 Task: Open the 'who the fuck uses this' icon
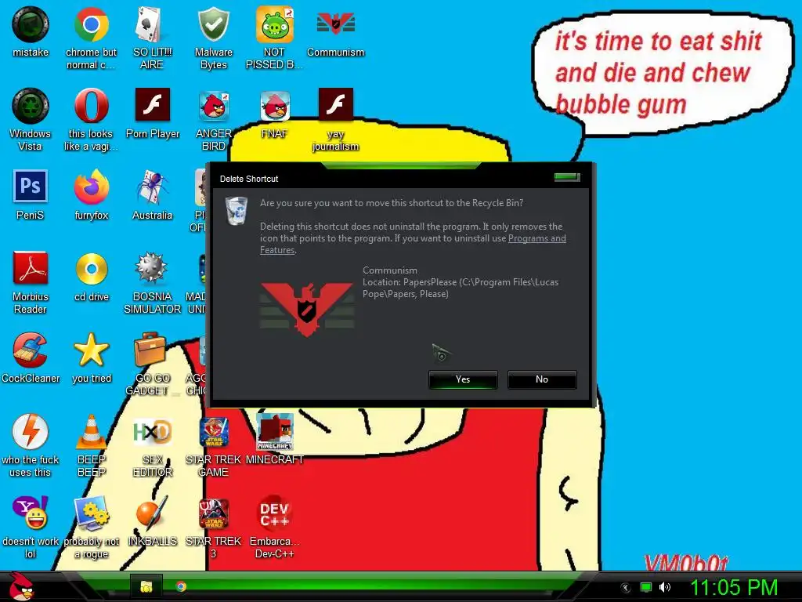[31, 432]
